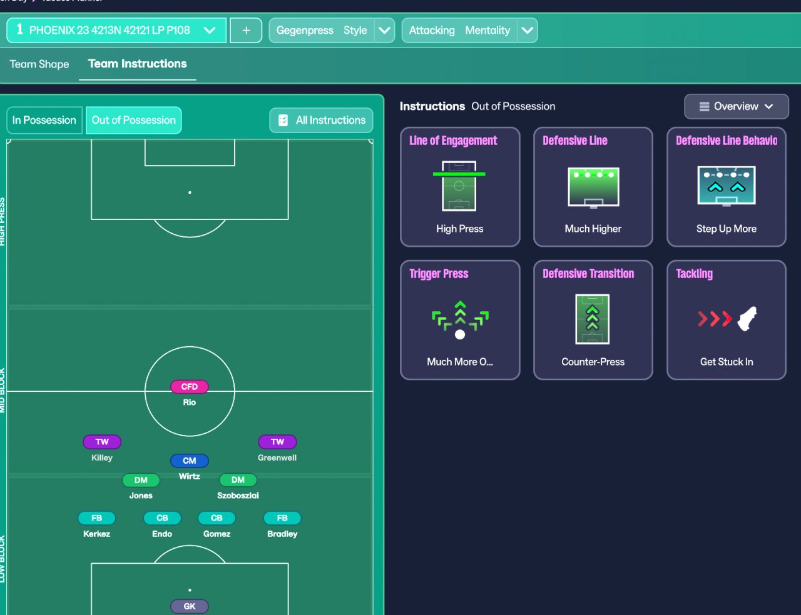Click player name Jones
801x615 pixels.
tap(141, 496)
